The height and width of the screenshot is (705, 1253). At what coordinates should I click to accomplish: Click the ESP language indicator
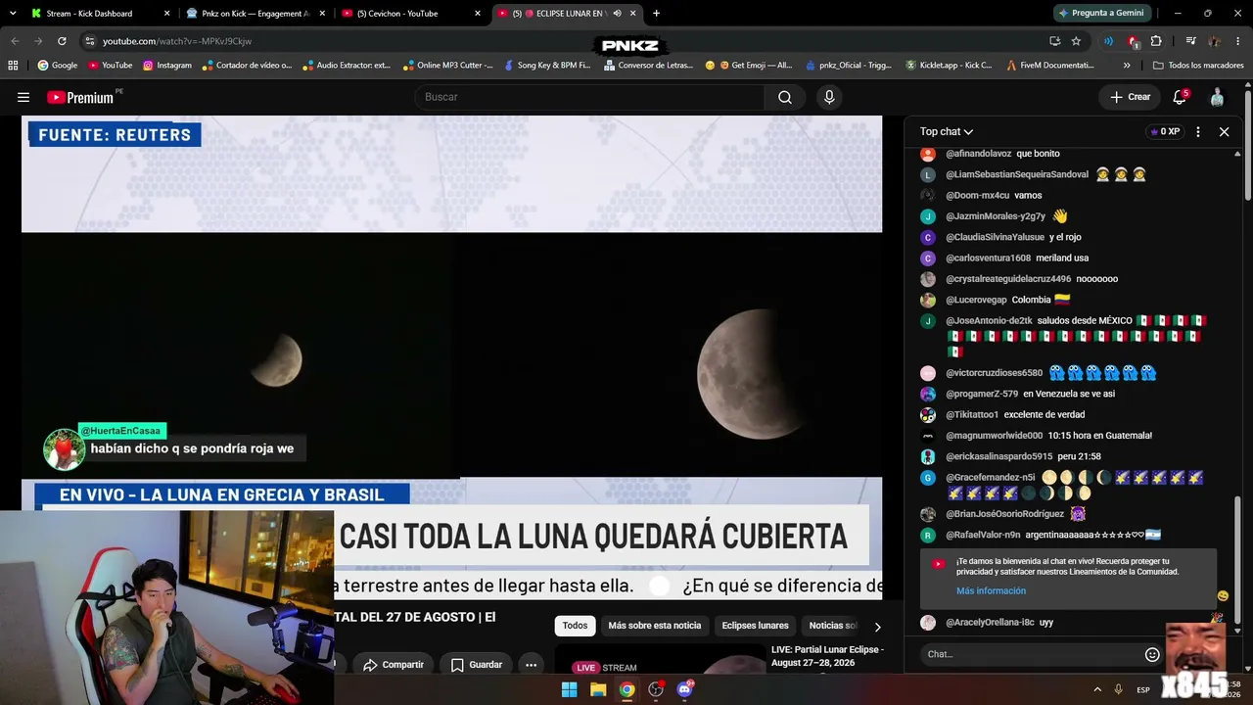[x=1143, y=690]
